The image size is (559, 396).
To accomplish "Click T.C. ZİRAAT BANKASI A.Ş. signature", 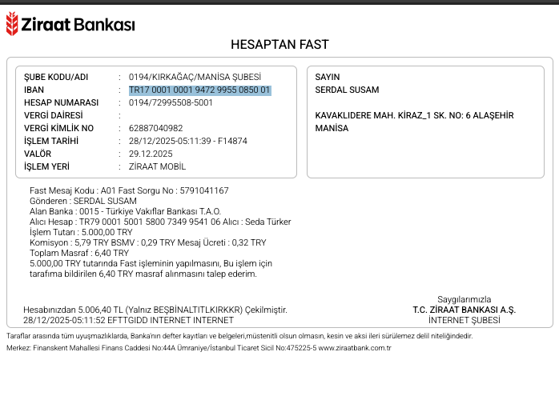I will click(464, 310).
